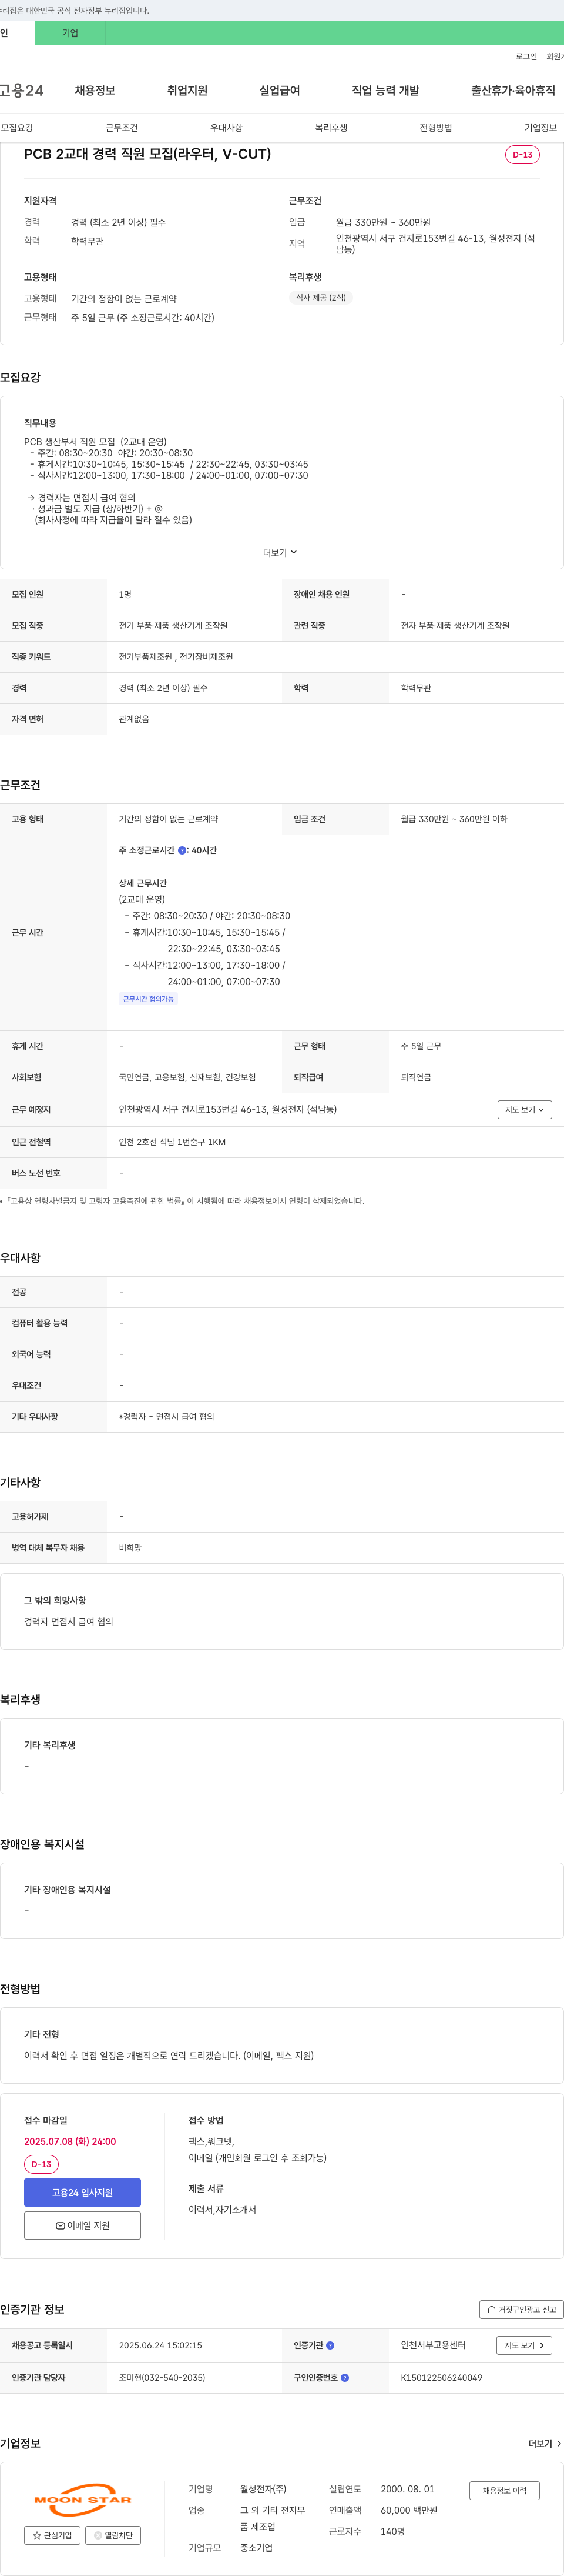This screenshot has width=564, height=2576.
Task: Click the 고용24 site logo
Action: click(21, 91)
